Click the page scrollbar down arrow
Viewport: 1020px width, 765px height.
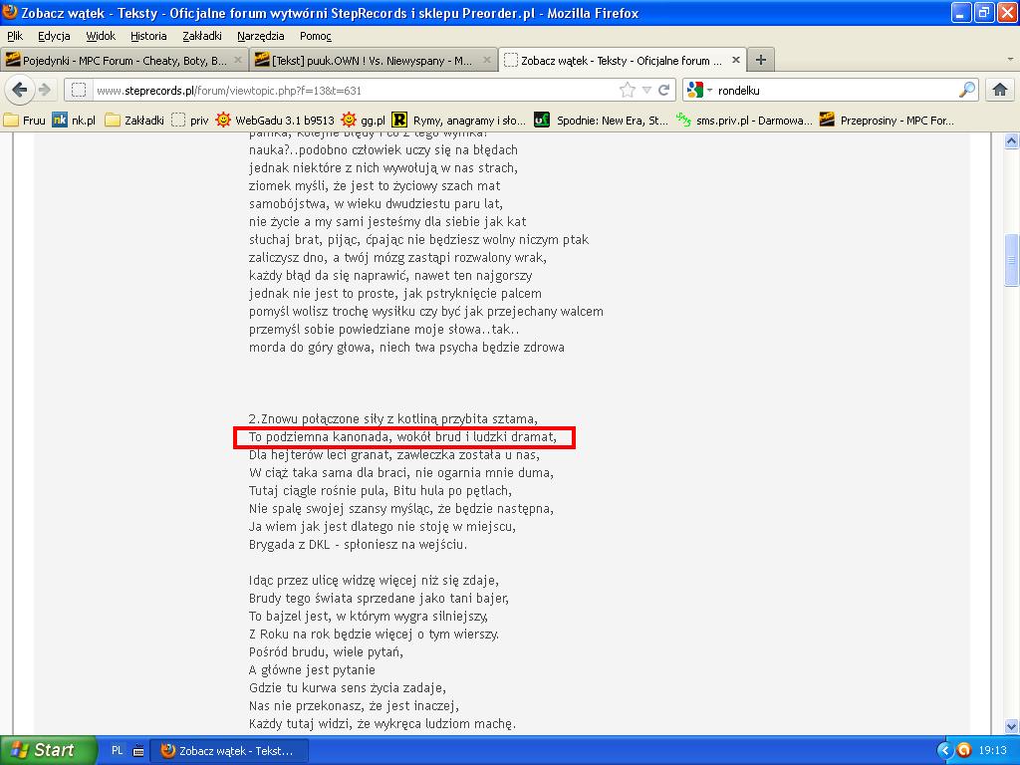1011,726
